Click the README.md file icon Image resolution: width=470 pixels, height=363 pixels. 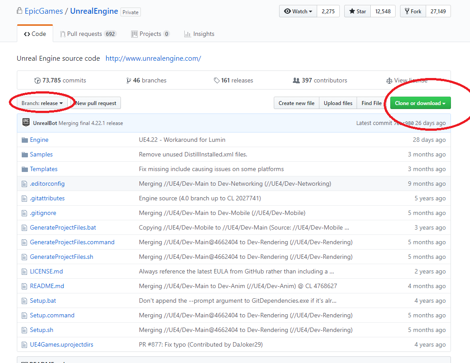pos(24,286)
